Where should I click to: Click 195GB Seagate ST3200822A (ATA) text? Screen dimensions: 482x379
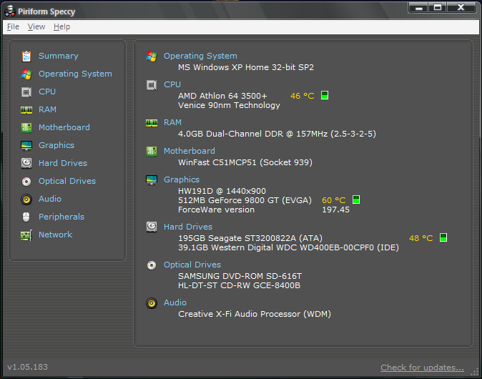click(x=250, y=238)
